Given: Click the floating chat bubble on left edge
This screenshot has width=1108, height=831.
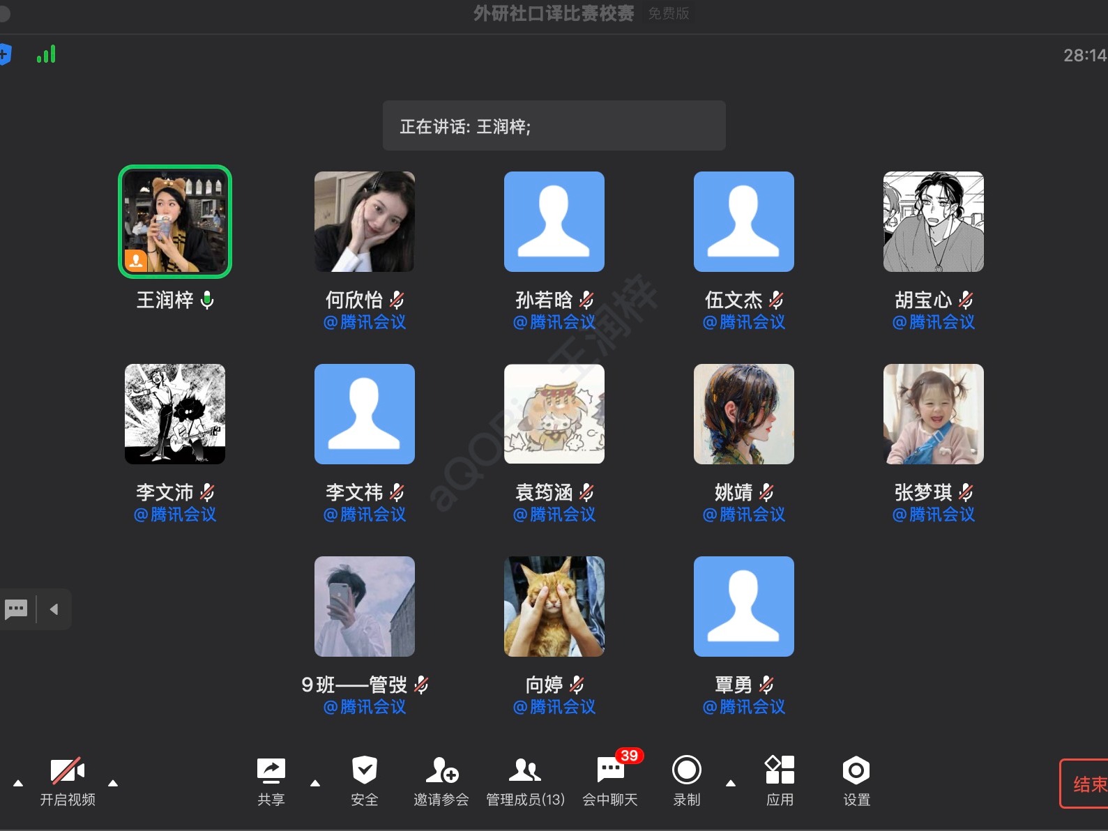Looking at the screenshot, I should (16, 609).
